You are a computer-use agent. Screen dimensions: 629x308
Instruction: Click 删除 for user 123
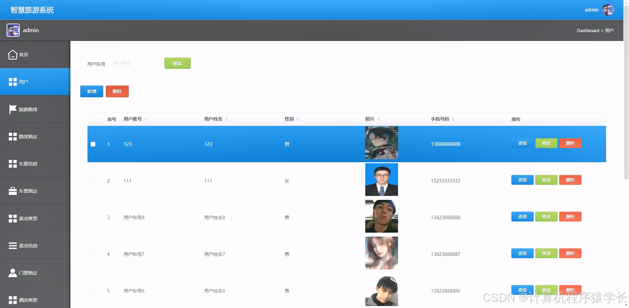pyautogui.click(x=570, y=143)
